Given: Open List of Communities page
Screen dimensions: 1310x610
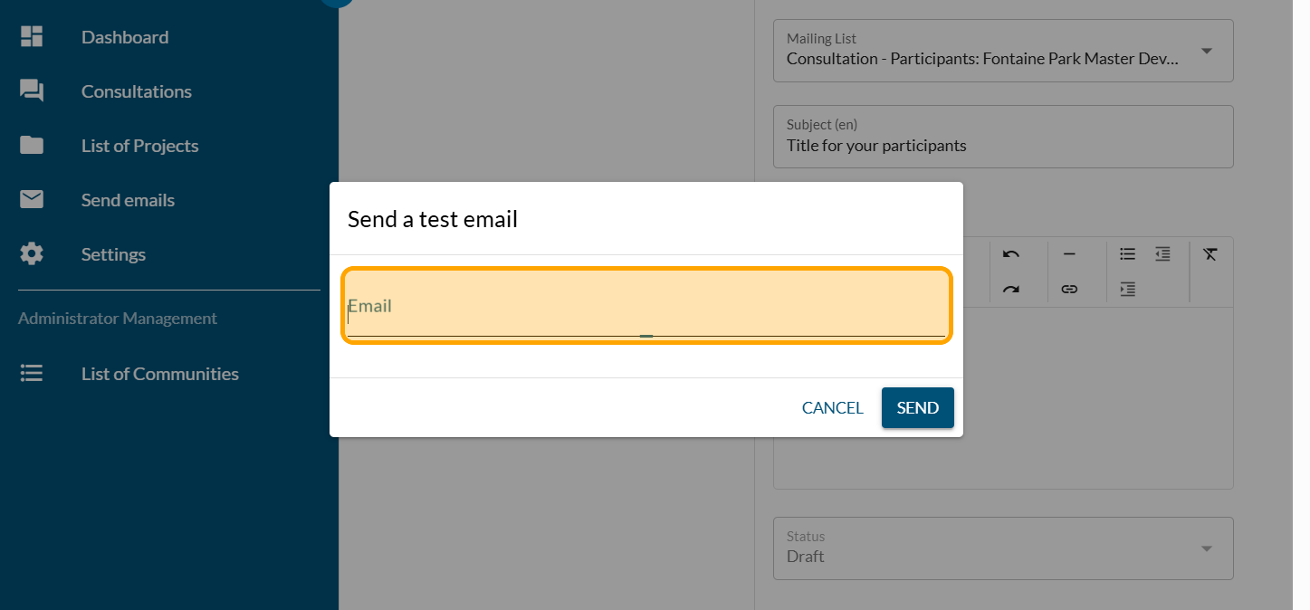Looking at the screenshot, I should pyautogui.click(x=159, y=374).
